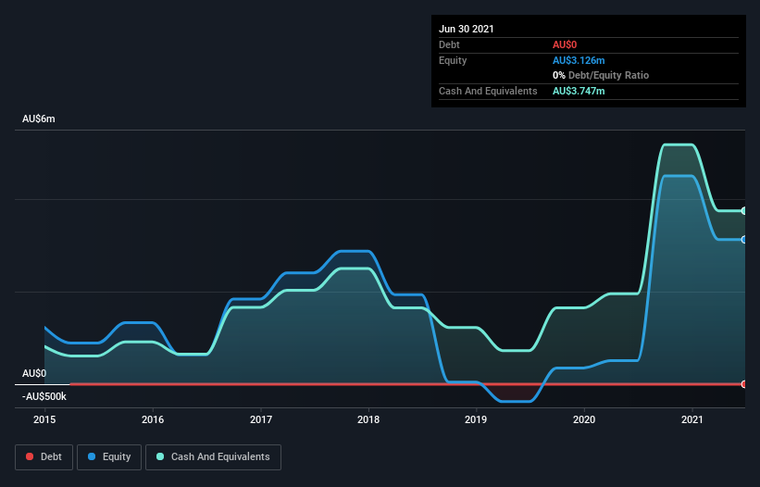Screen dimensions: 760x487
Task: Click the Equity row label in tooltip
Action: pyautogui.click(x=453, y=60)
